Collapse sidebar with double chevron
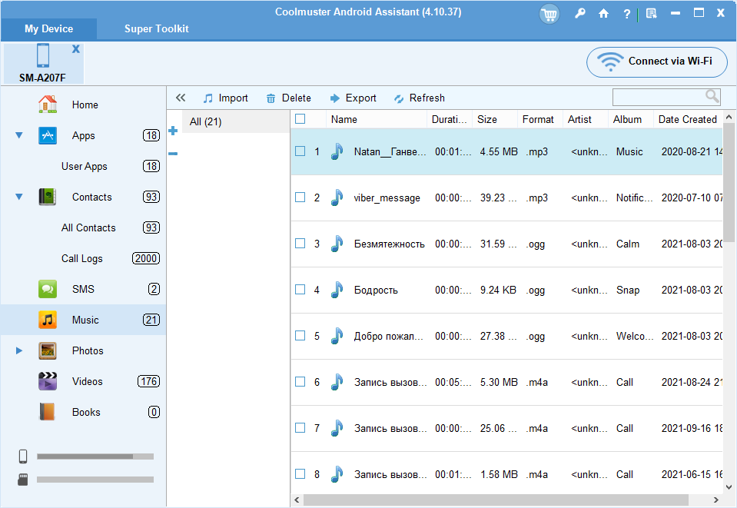737x508 pixels. coord(181,98)
